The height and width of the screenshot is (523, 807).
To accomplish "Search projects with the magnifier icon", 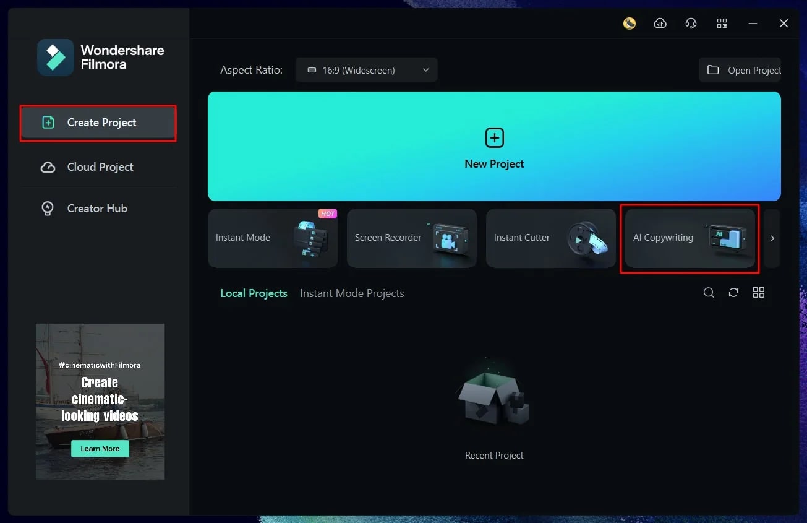I will (709, 293).
